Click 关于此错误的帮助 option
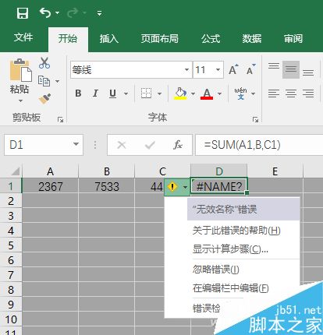Image resolution: width=323 pixels, height=335 pixels. 236,231
